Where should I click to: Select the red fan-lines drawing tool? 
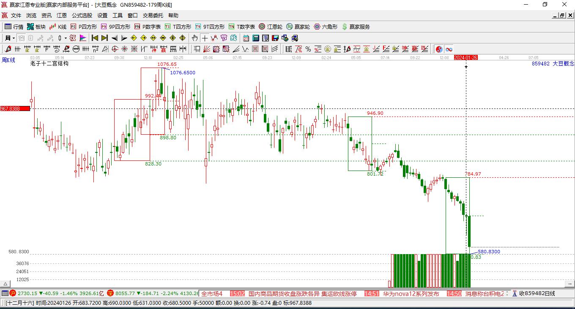[207, 49]
